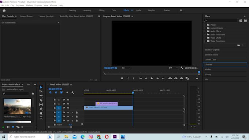249x140 pixels.
Task: Show overflow panels in Source group
Action: click(99, 16)
